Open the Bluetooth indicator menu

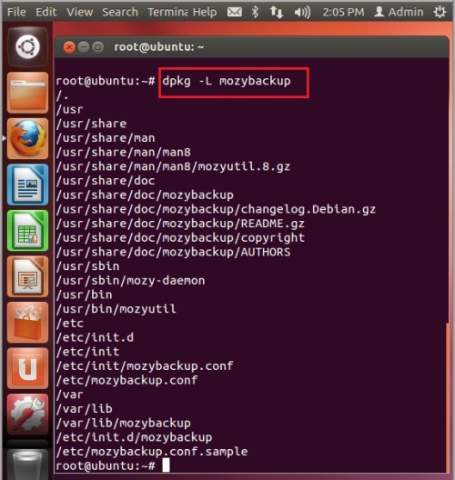(255, 12)
